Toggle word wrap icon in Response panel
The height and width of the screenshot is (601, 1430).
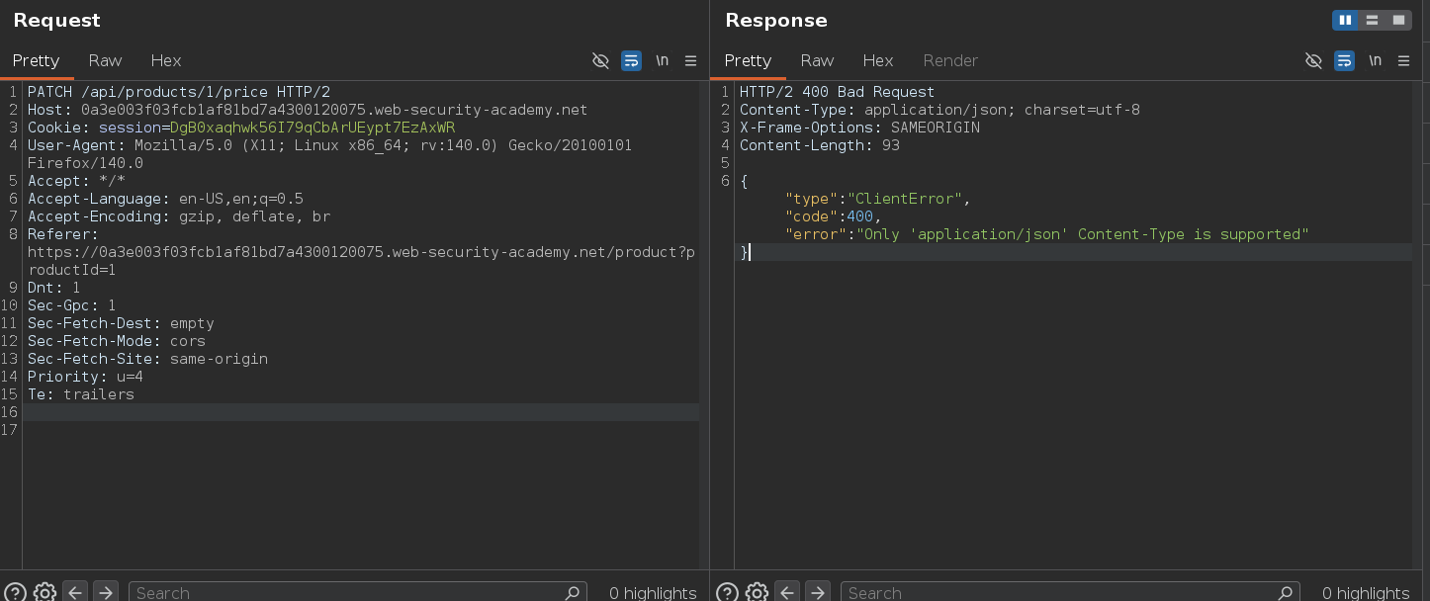click(x=1344, y=60)
